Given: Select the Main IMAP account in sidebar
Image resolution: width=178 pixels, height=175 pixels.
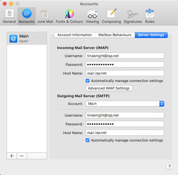Looking at the screenshot, I should pos(27,38).
